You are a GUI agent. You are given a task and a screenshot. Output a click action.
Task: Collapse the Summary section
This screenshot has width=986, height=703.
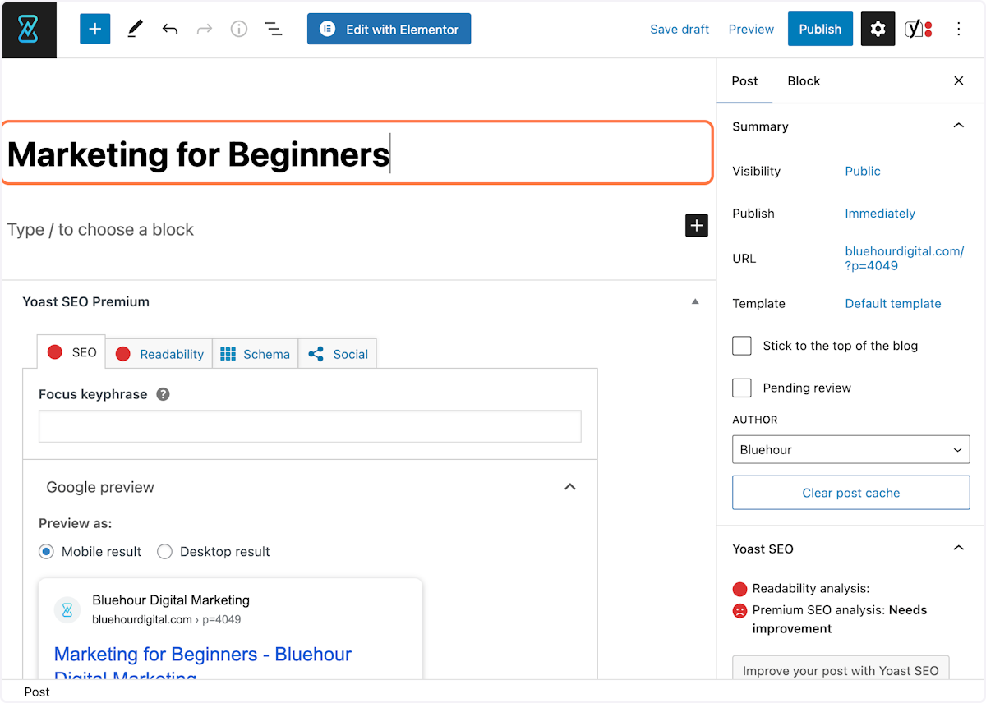[x=958, y=126]
